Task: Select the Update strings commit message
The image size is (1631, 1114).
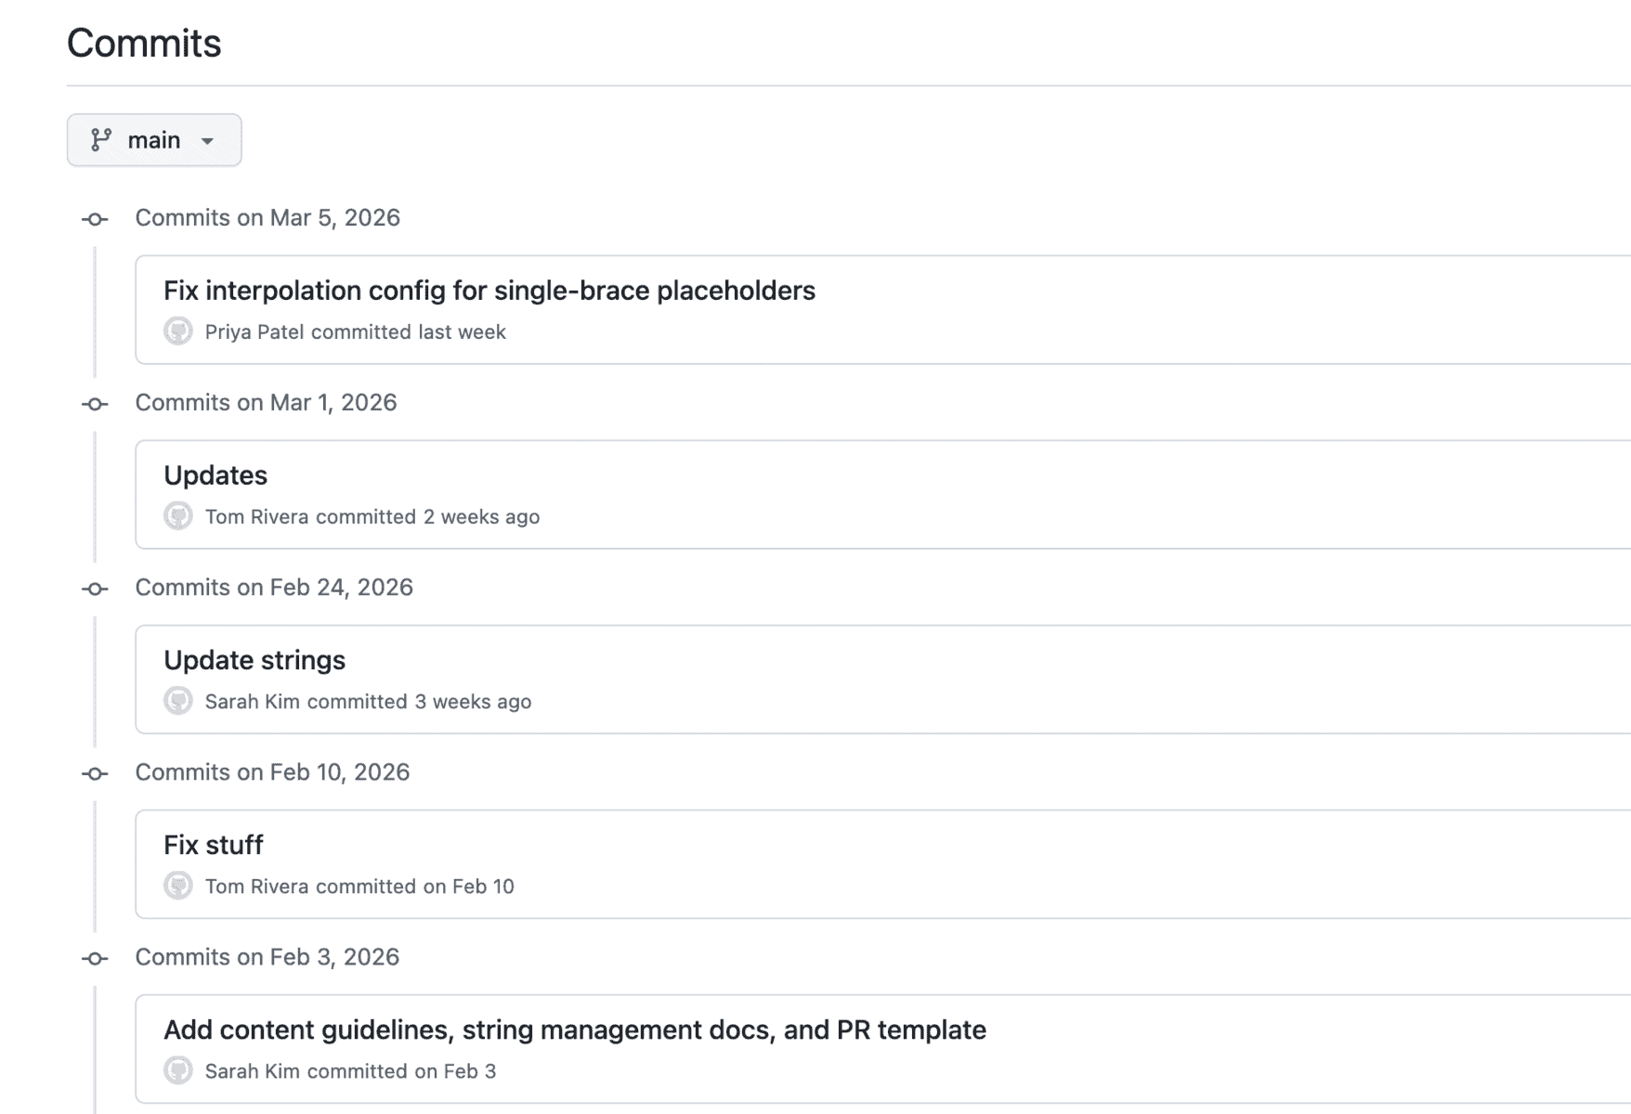Action: pos(254,659)
